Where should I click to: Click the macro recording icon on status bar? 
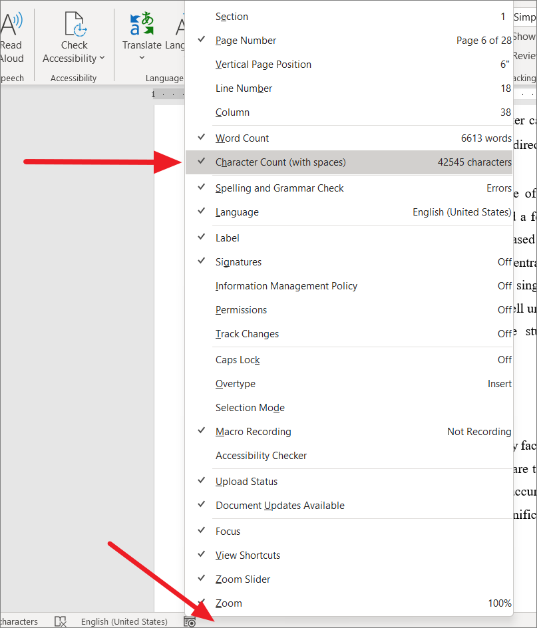[x=190, y=621]
